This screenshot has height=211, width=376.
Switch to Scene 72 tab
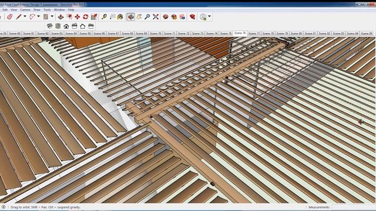pyautogui.click(x=184, y=33)
